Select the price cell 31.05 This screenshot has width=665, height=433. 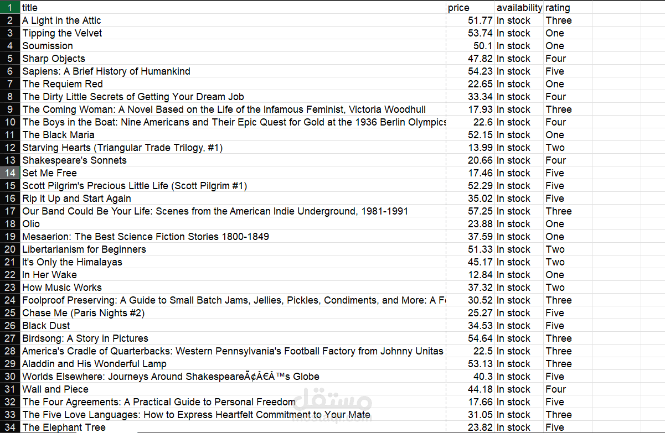coord(471,415)
